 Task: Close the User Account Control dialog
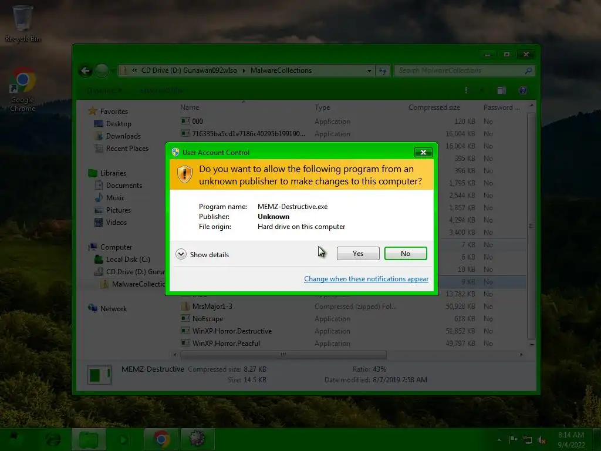tap(423, 152)
